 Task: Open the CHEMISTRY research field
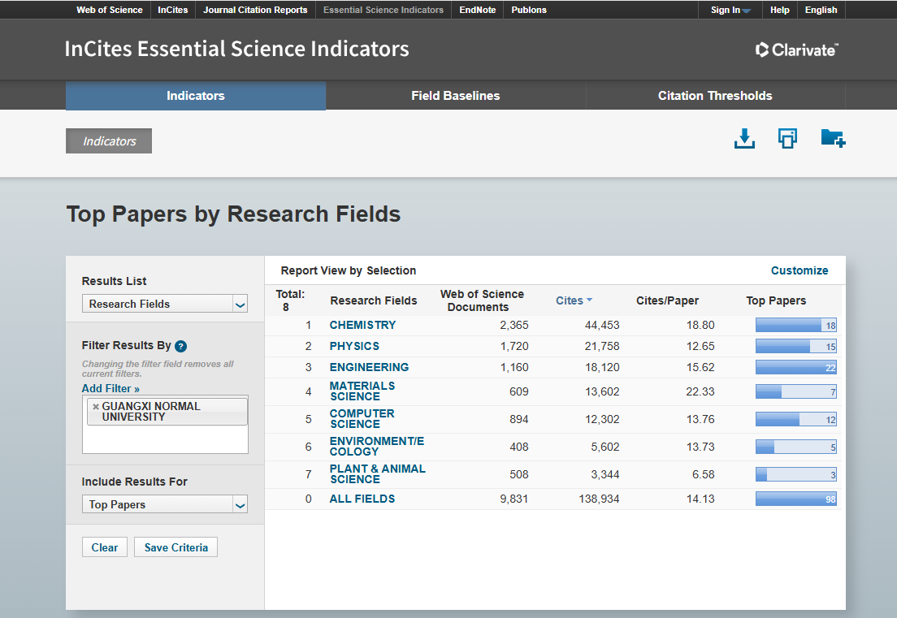(362, 325)
